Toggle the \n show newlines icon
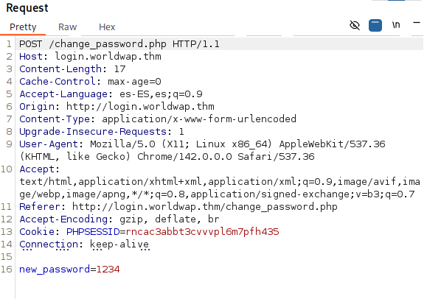The image size is (427, 299). [x=396, y=25]
